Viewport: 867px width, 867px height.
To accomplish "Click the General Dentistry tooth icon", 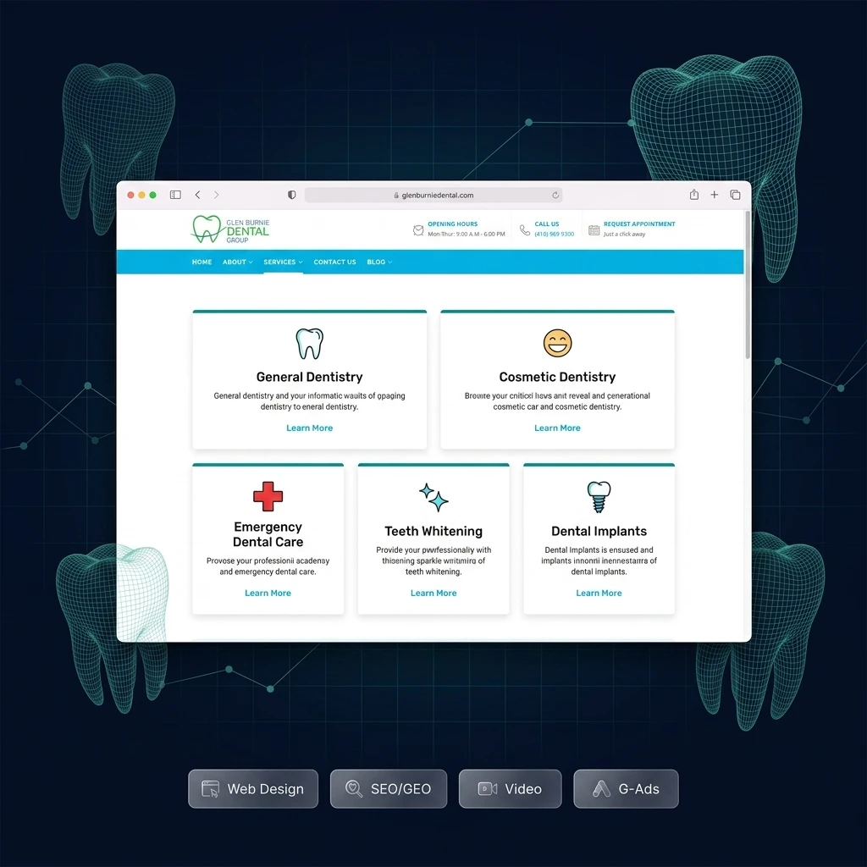I will [310, 344].
